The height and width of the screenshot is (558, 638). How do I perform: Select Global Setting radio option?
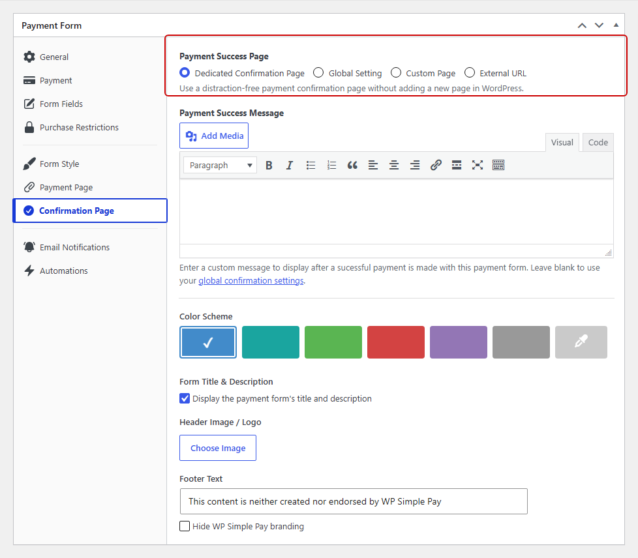pyautogui.click(x=318, y=73)
